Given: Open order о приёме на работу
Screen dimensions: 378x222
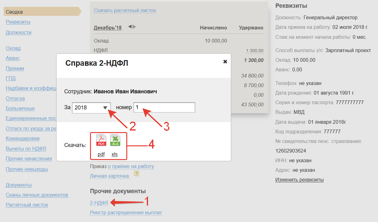Looking at the screenshot, I should click(131, 166).
